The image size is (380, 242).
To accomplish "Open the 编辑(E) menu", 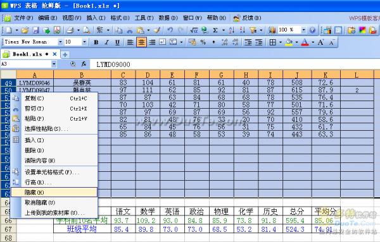I will (x=47, y=18).
